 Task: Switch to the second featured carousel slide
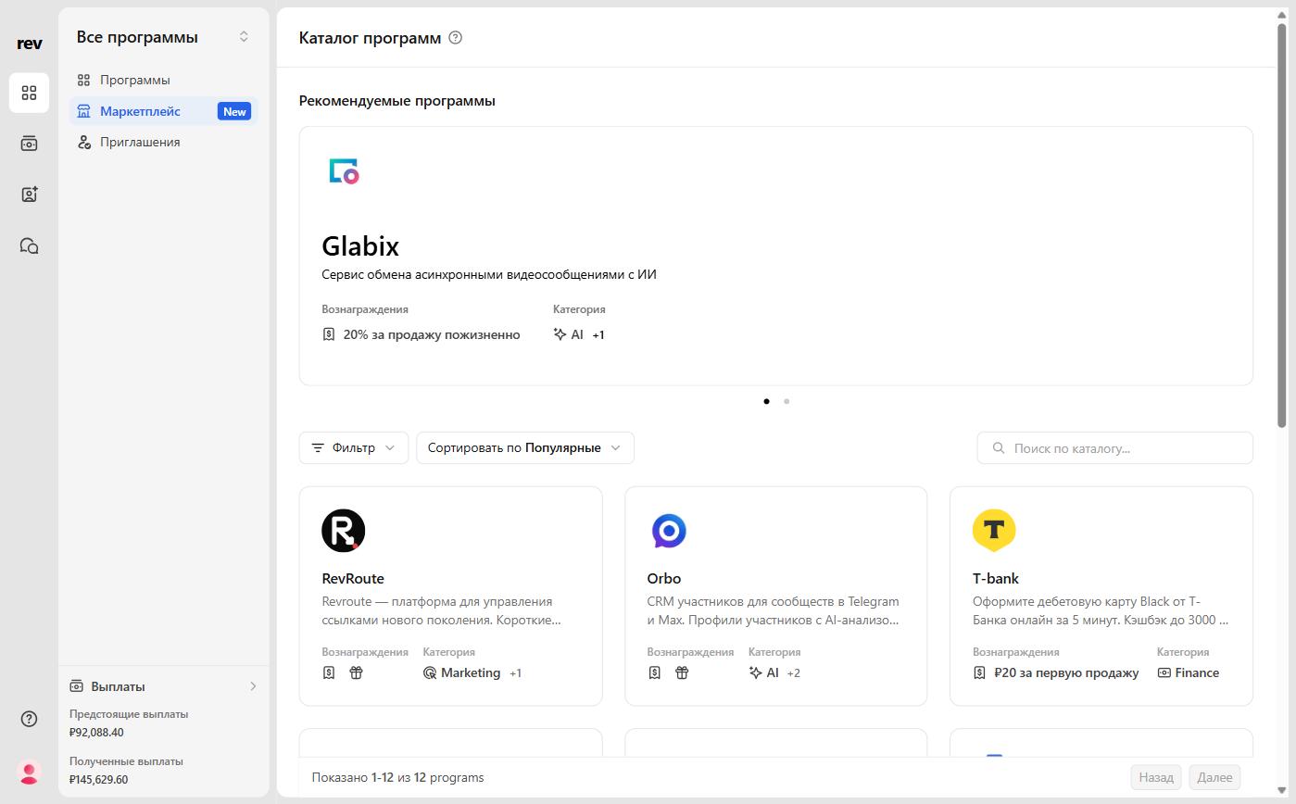[x=786, y=401]
